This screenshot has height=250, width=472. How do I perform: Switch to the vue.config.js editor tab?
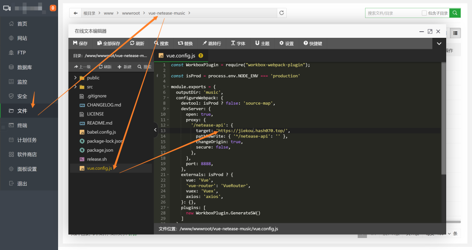point(181,56)
